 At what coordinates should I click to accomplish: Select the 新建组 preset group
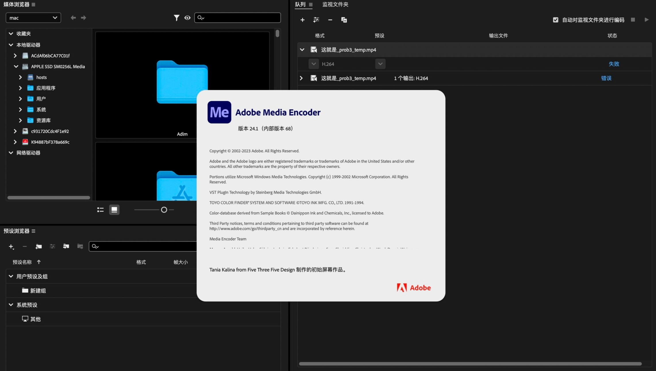click(38, 291)
